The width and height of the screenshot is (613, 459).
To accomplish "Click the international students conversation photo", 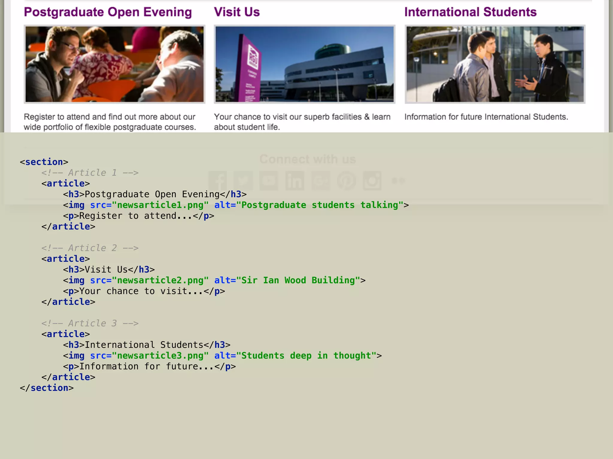I will tap(495, 64).
